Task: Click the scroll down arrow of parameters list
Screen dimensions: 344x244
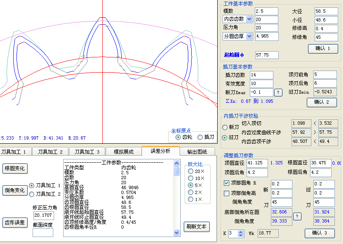Action: (x=177, y=232)
